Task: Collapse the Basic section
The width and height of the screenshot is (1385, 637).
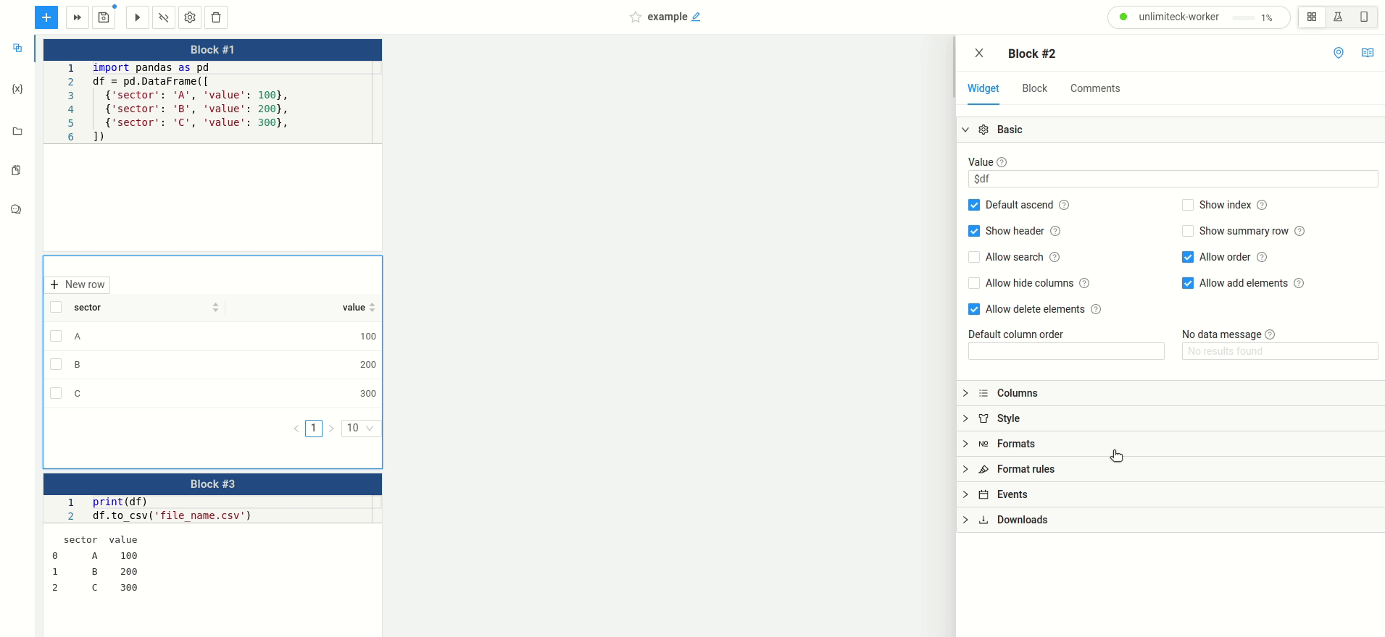Action: pyautogui.click(x=1170, y=130)
